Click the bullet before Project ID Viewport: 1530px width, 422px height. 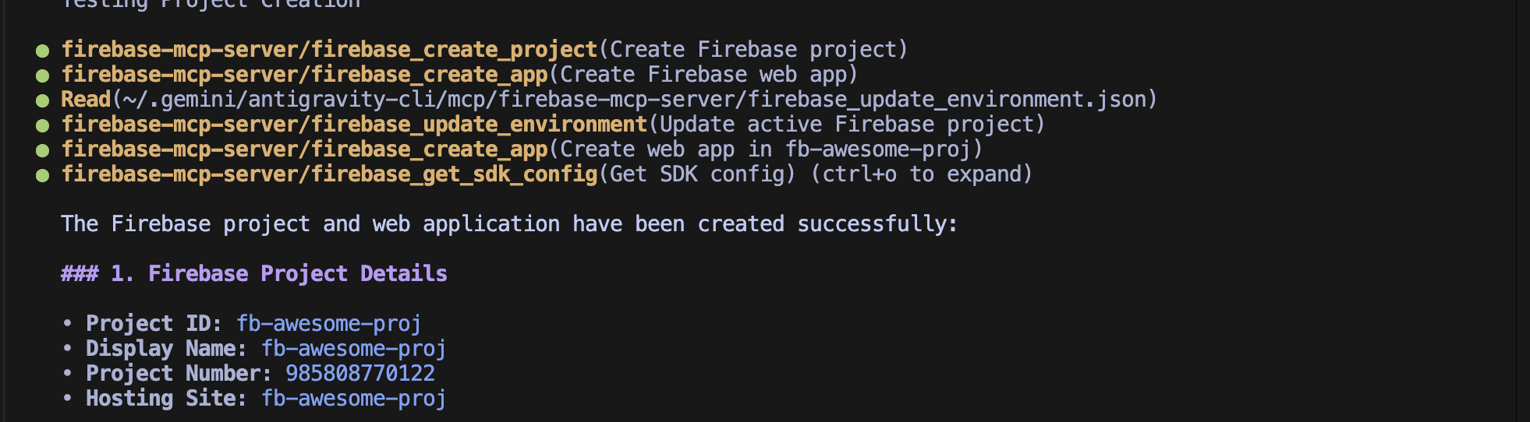[68, 324]
